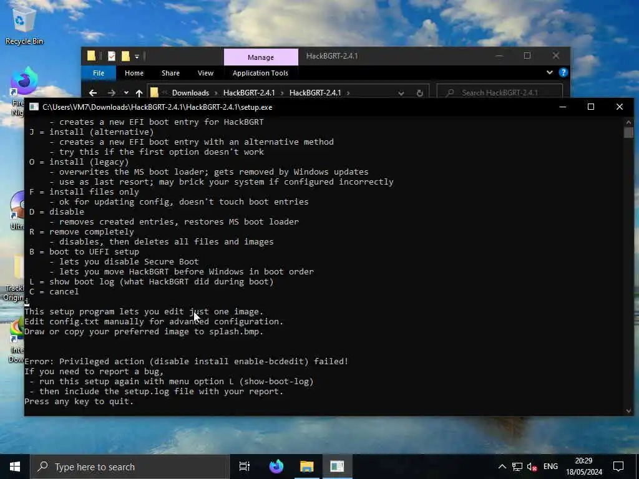Click the 'B = boot to UEFI setup' line
The width and height of the screenshot is (639, 479).
click(84, 252)
